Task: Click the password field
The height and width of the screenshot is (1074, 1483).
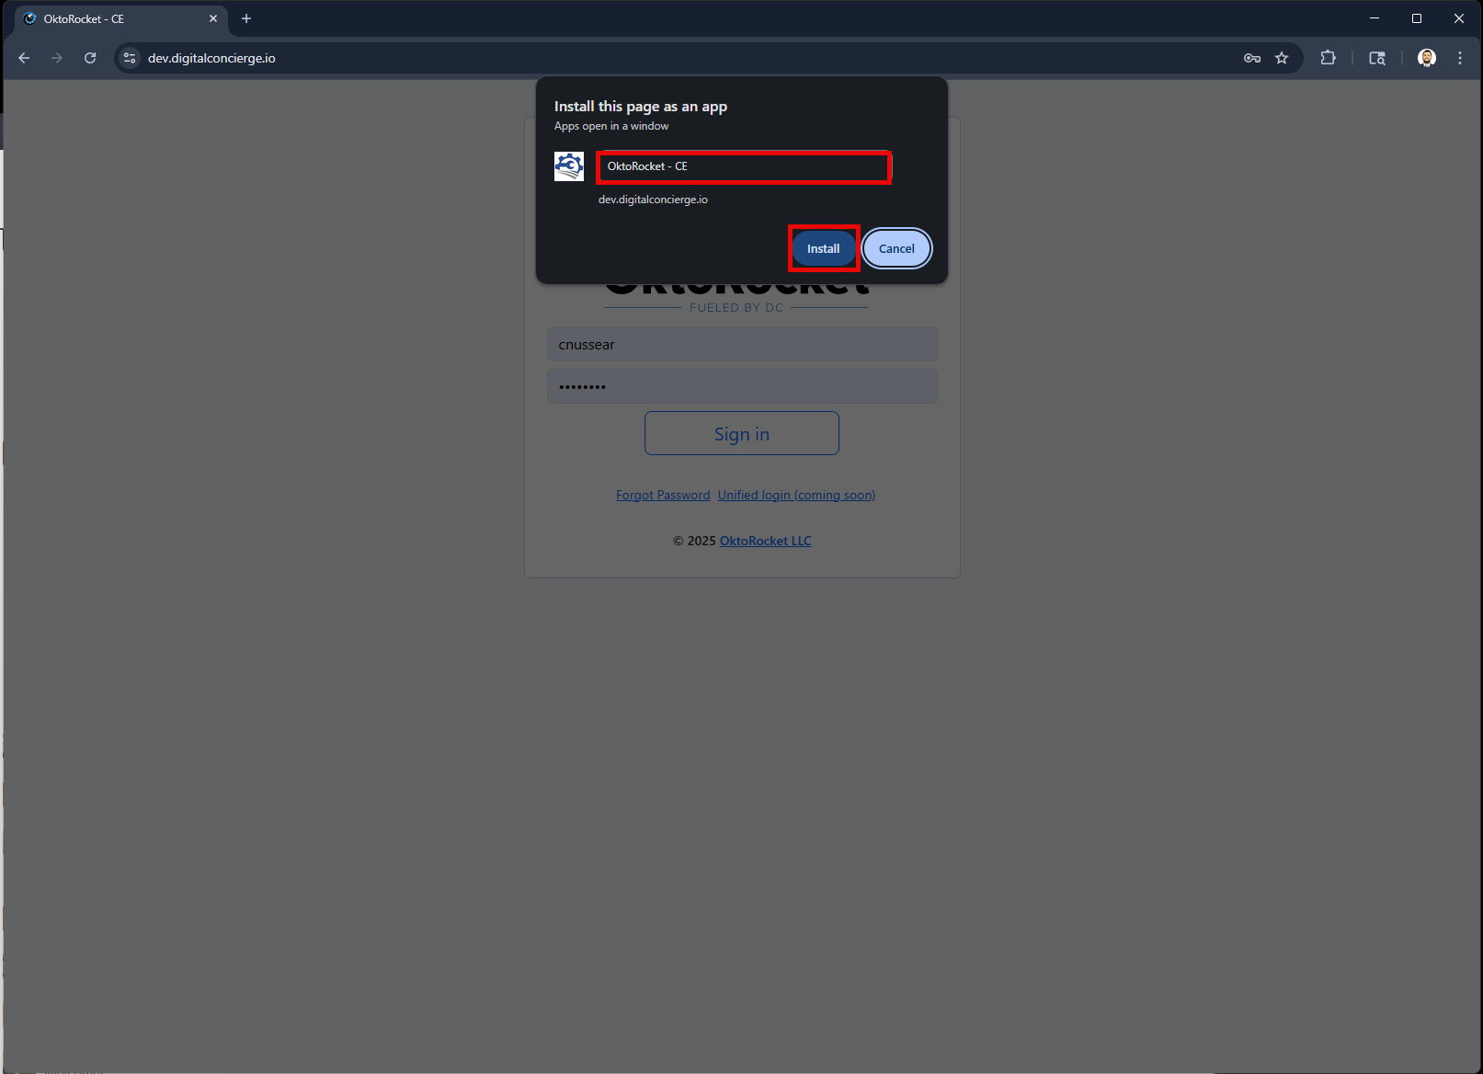Action: pyautogui.click(x=742, y=386)
